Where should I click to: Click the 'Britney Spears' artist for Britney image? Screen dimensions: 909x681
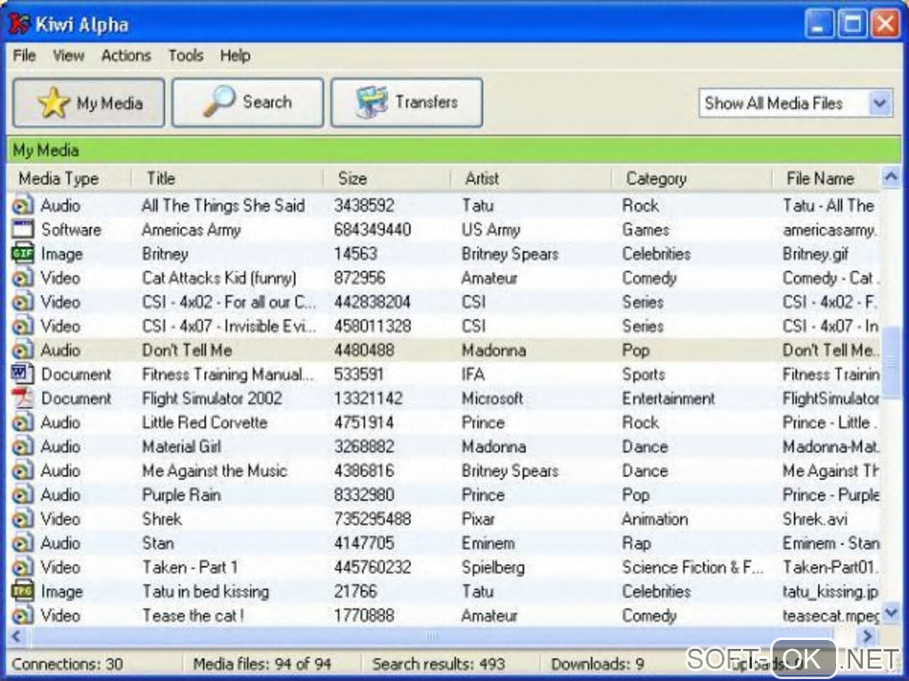pos(510,254)
